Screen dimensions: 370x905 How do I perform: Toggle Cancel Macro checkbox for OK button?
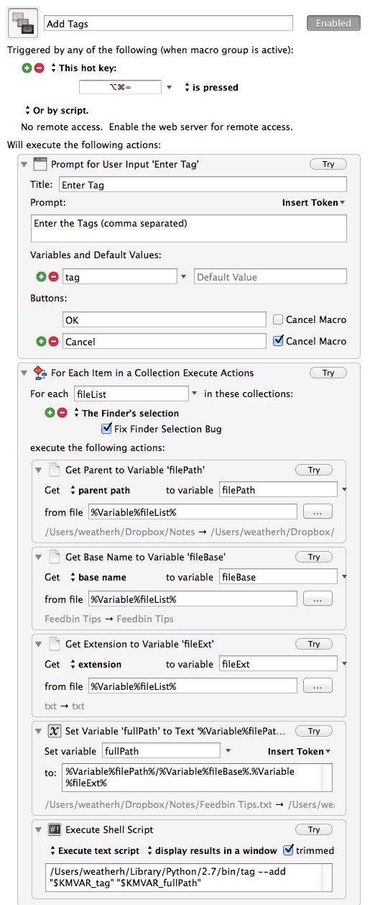click(x=279, y=319)
